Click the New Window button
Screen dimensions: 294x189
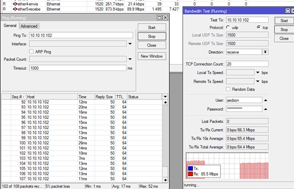click(x=152, y=56)
